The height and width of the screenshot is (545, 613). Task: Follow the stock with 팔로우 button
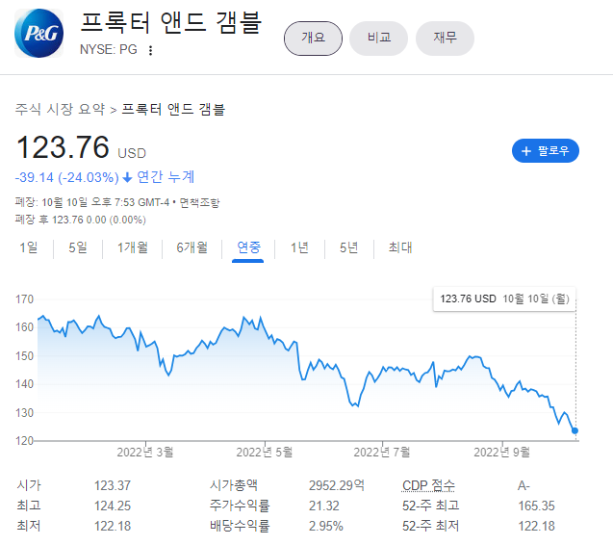pyautogui.click(x=546, y=150)
